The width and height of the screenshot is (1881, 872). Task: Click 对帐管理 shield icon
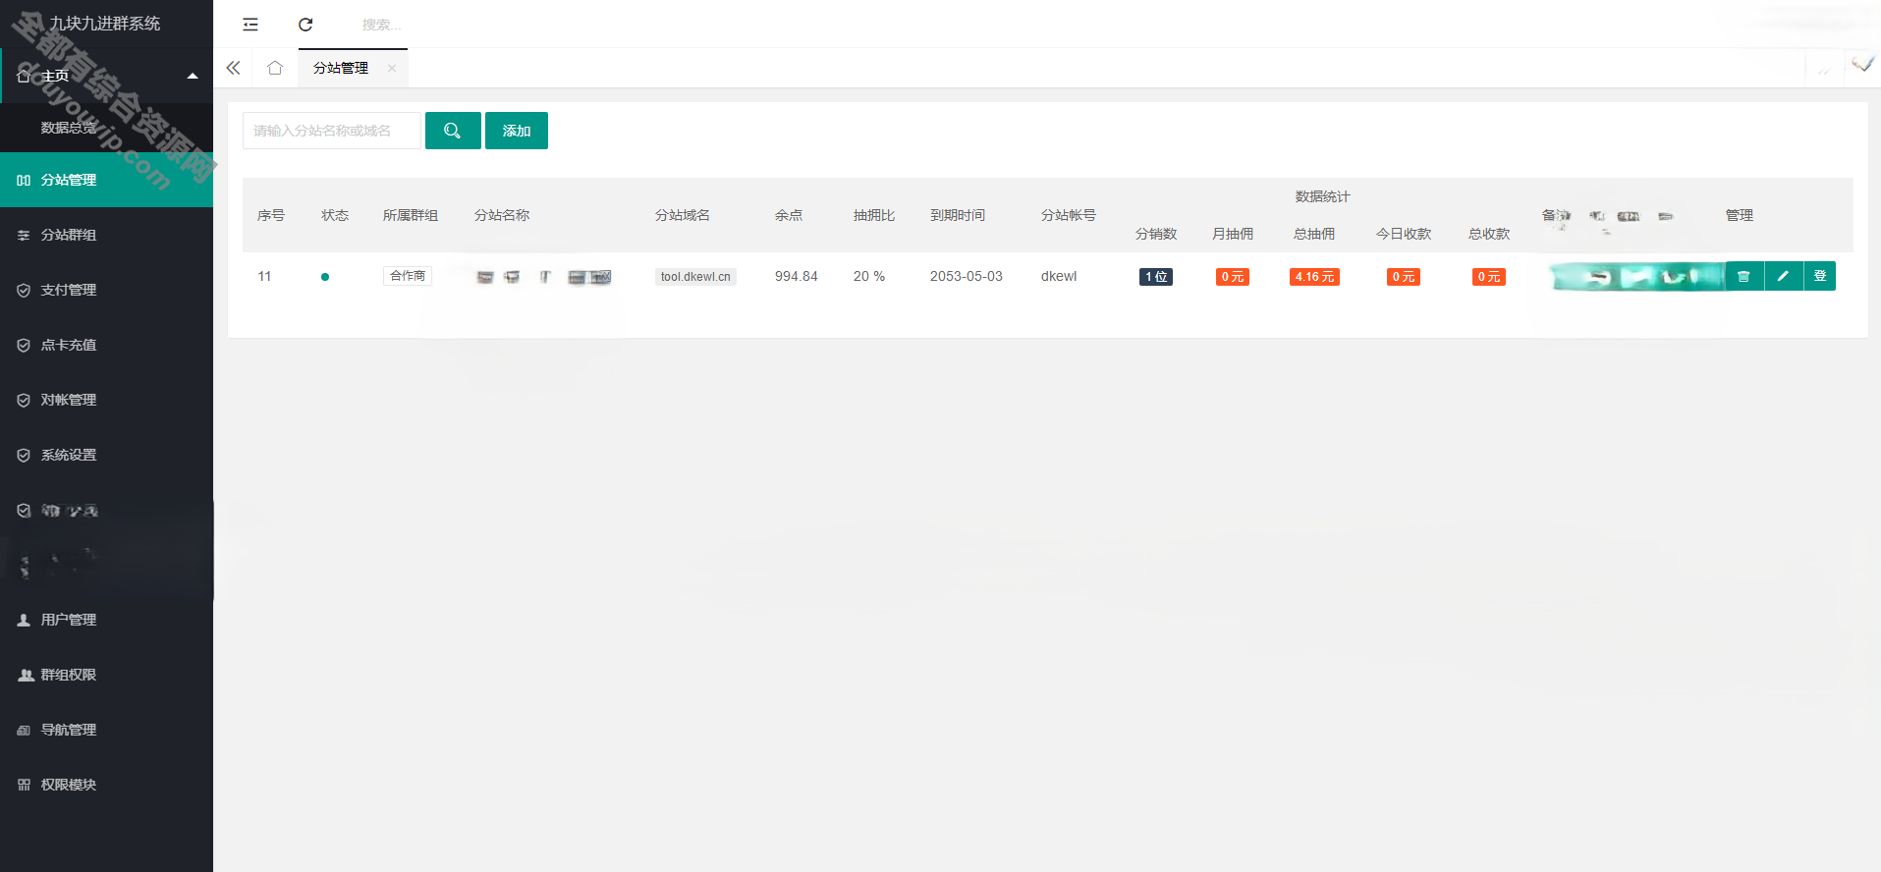(x=24, y=400)
